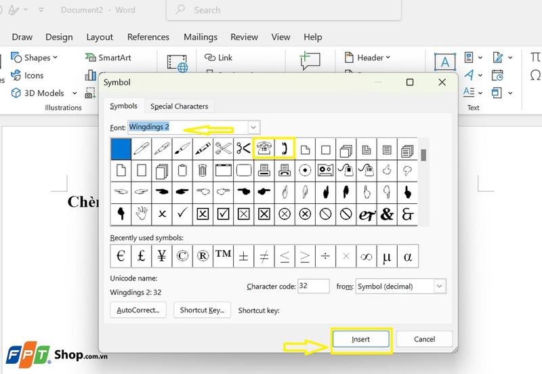Open the Layout ribbon tab

point(100,37)
